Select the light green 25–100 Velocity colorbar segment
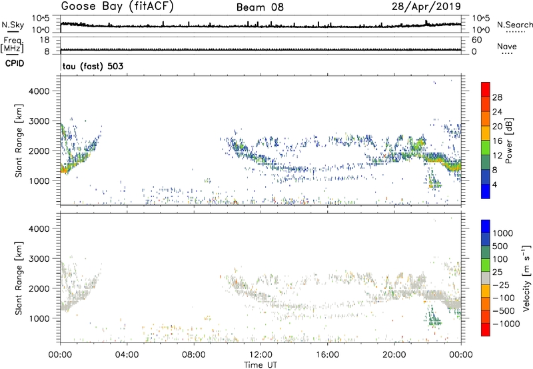This screenshot has width=533, height=369. (x=486, y=265)
